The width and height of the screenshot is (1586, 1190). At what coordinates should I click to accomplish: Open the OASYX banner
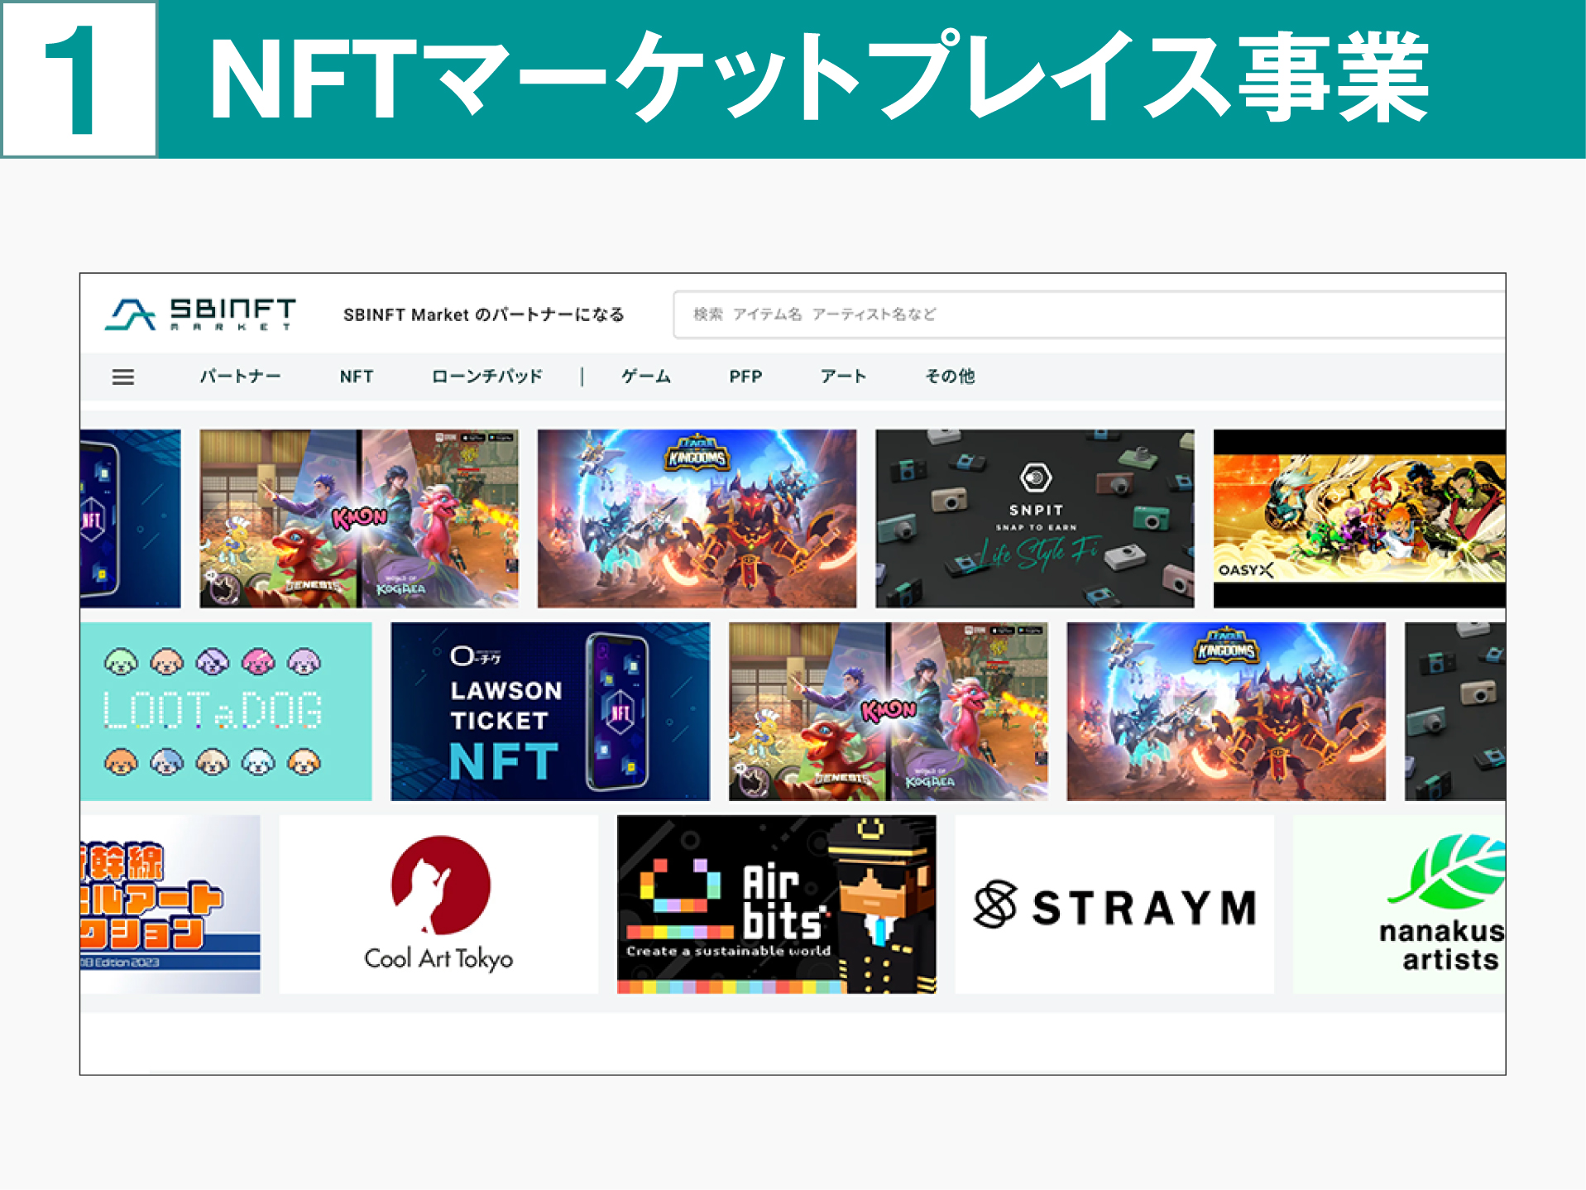tap(1359, 519)
